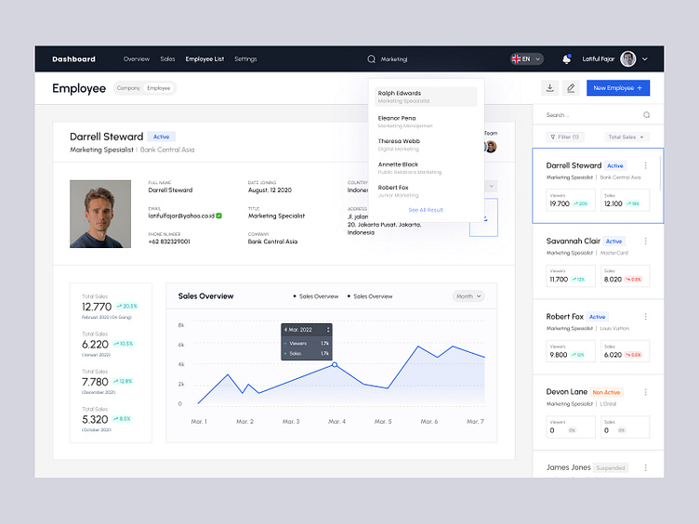Screen dimensions: 699x524
Task: Expand the user profile chevron
Action: pos(644,59)
